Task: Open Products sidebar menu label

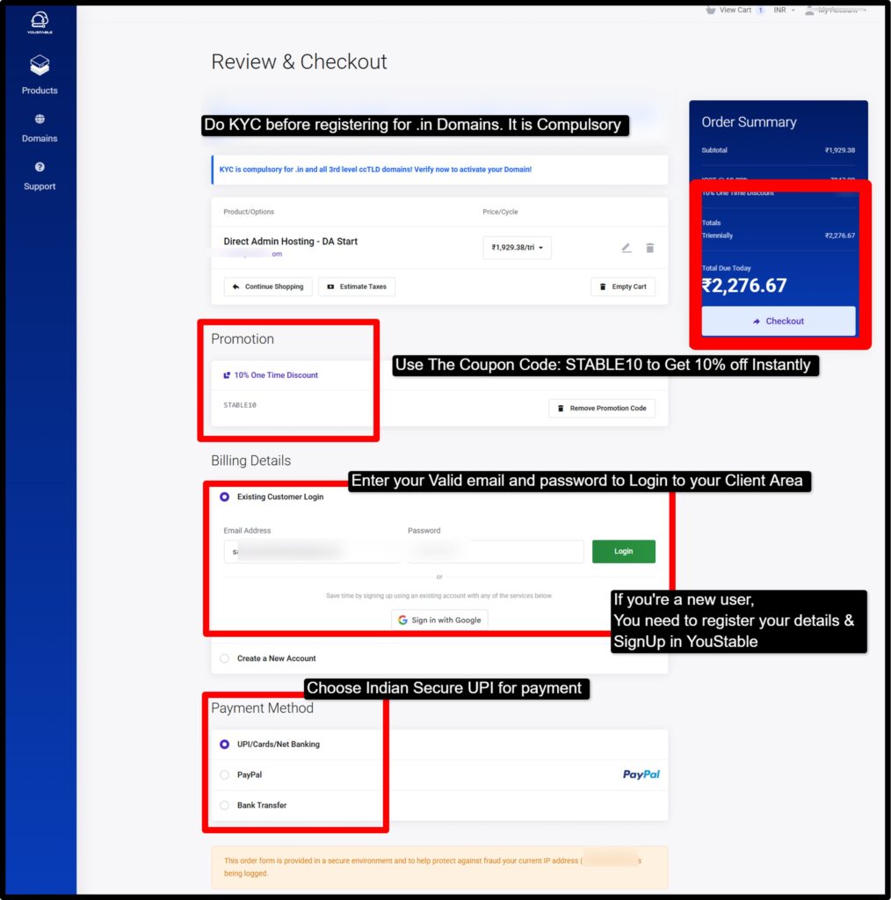Action: point(40,91)
